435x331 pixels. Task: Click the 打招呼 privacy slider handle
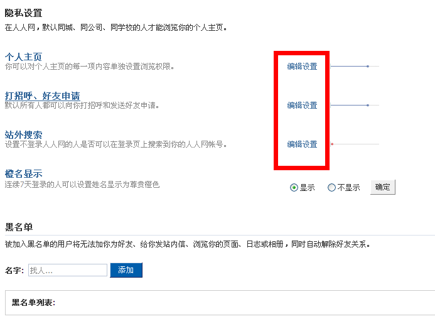point(368,106)
